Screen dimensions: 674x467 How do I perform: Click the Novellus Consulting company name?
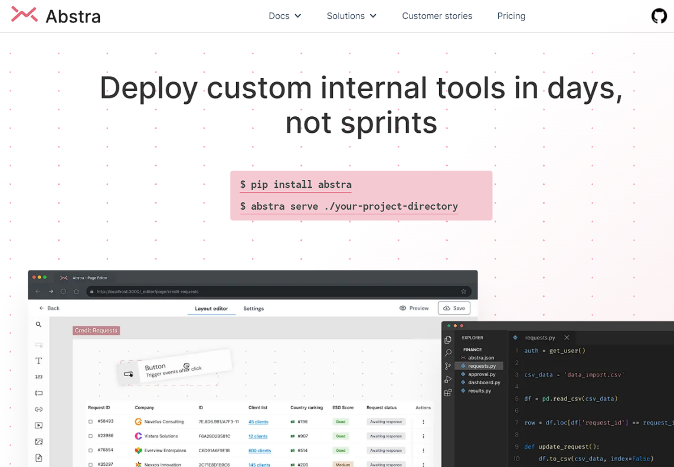[163, 422]
